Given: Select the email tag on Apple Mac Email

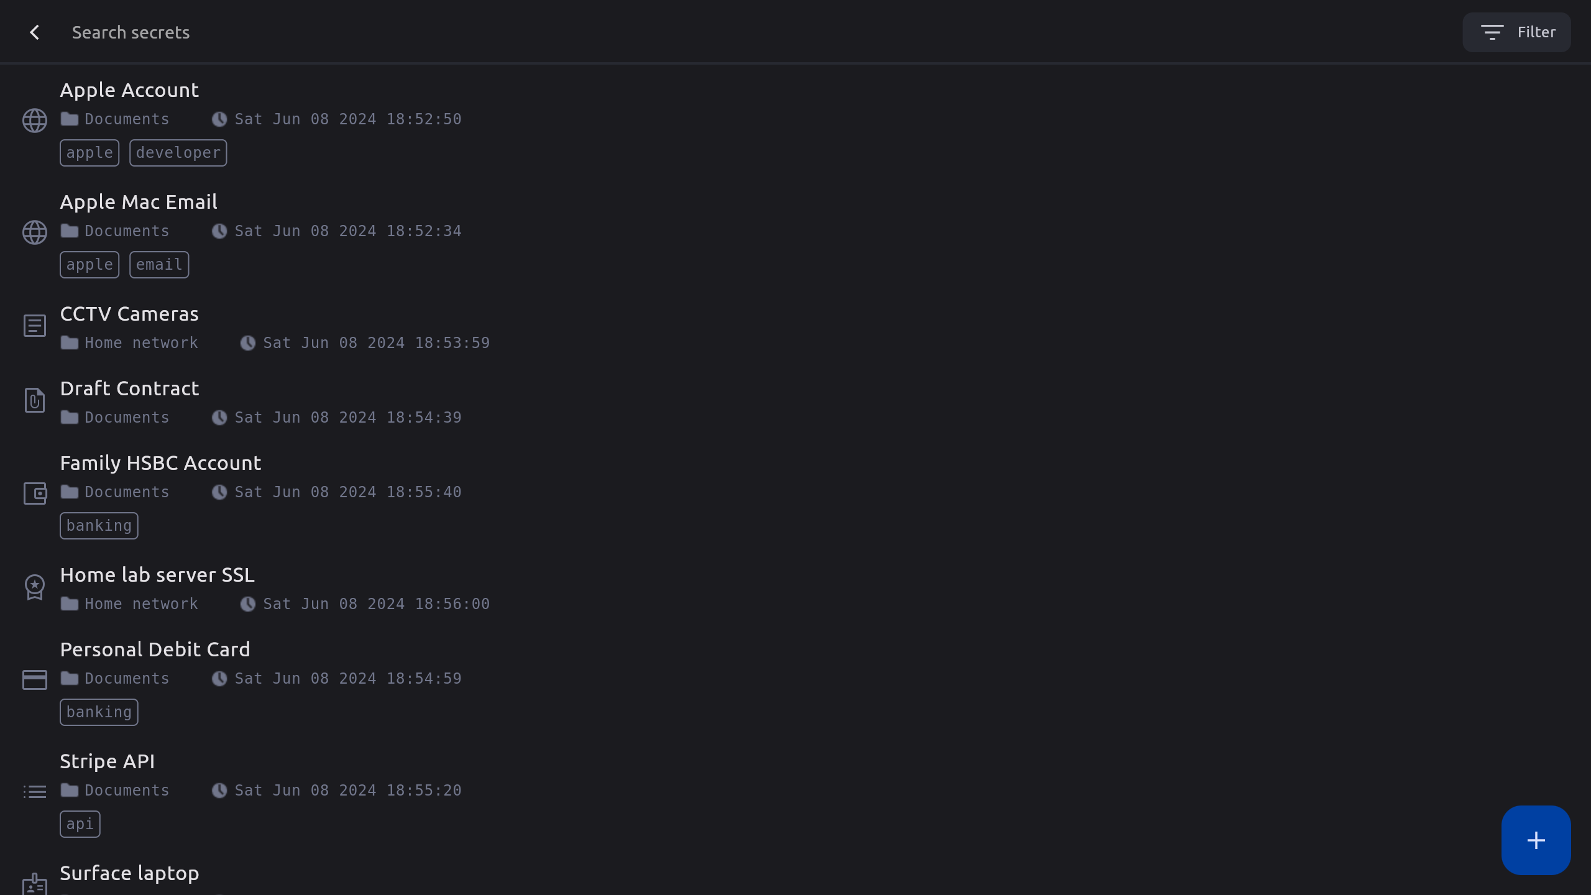Looking at the screenshot, I should 159,265.
